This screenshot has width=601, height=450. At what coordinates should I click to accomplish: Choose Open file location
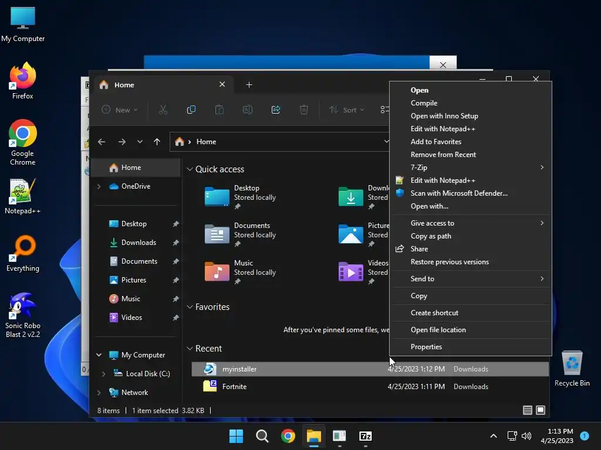(471, 330)
